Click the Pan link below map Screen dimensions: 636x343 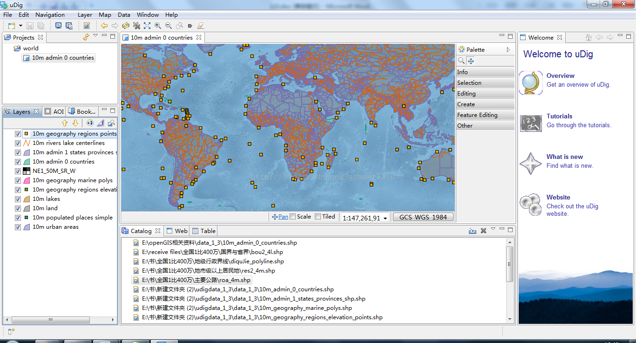point(283,217)
